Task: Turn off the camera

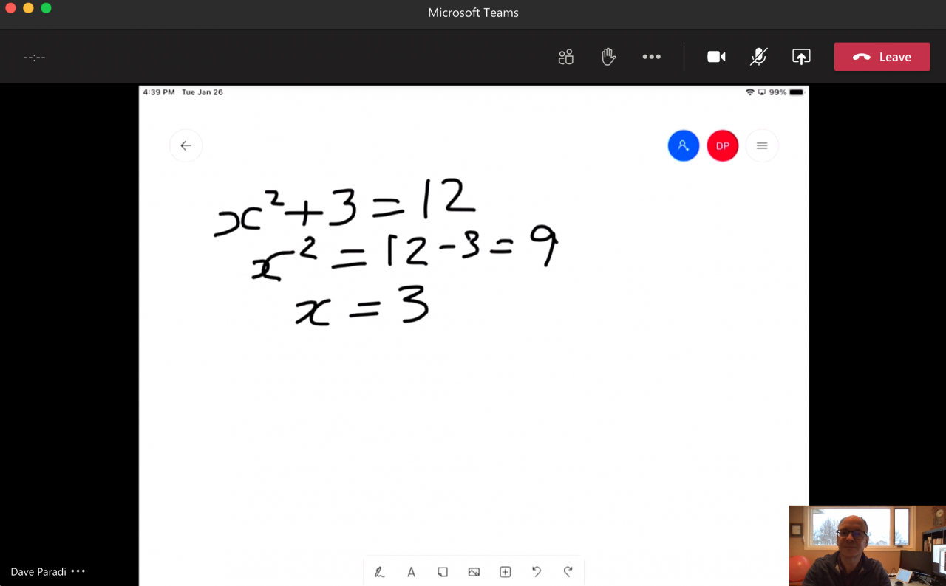Action: coord(715,56)
